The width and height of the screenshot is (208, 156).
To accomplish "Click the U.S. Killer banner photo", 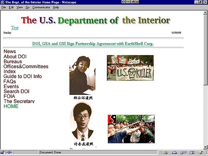I will [x=130, y=68].
